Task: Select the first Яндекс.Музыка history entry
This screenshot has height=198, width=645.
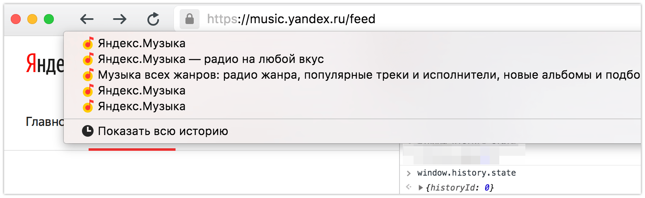Action: [142, 43]
